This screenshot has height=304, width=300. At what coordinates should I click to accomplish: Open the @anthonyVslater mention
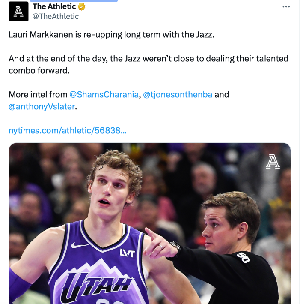coord(42,107)
